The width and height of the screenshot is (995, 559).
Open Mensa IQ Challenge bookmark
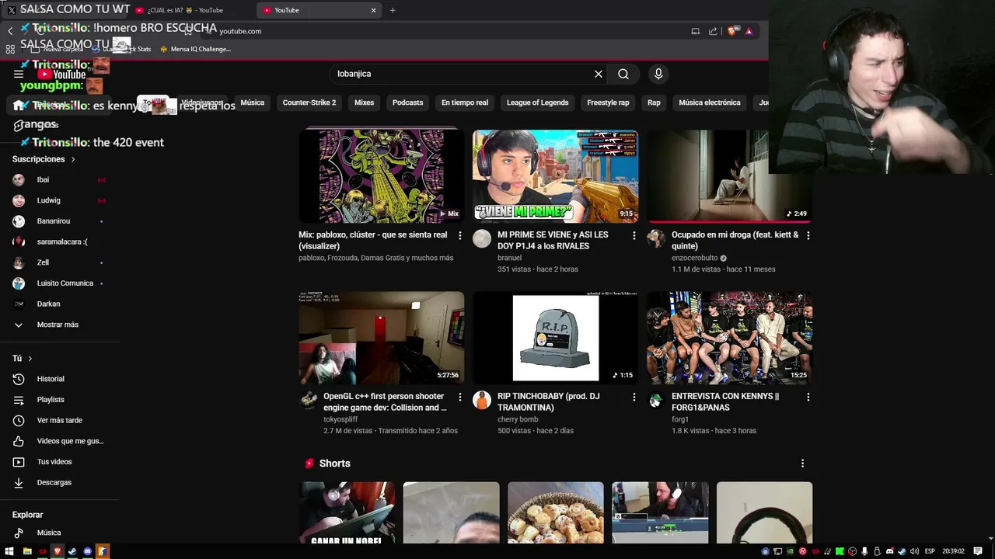[195, 49]
